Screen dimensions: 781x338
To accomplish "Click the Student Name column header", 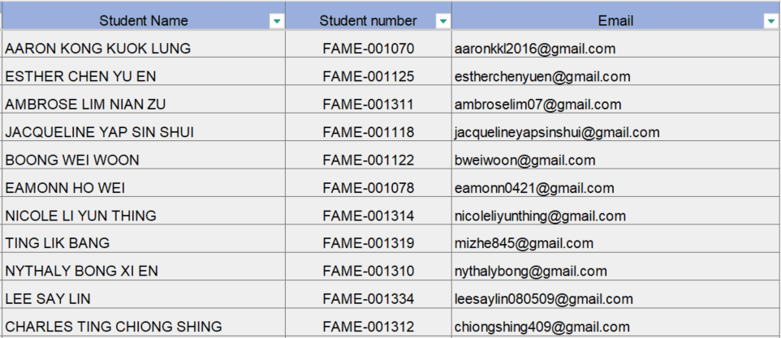I will 143,21.
